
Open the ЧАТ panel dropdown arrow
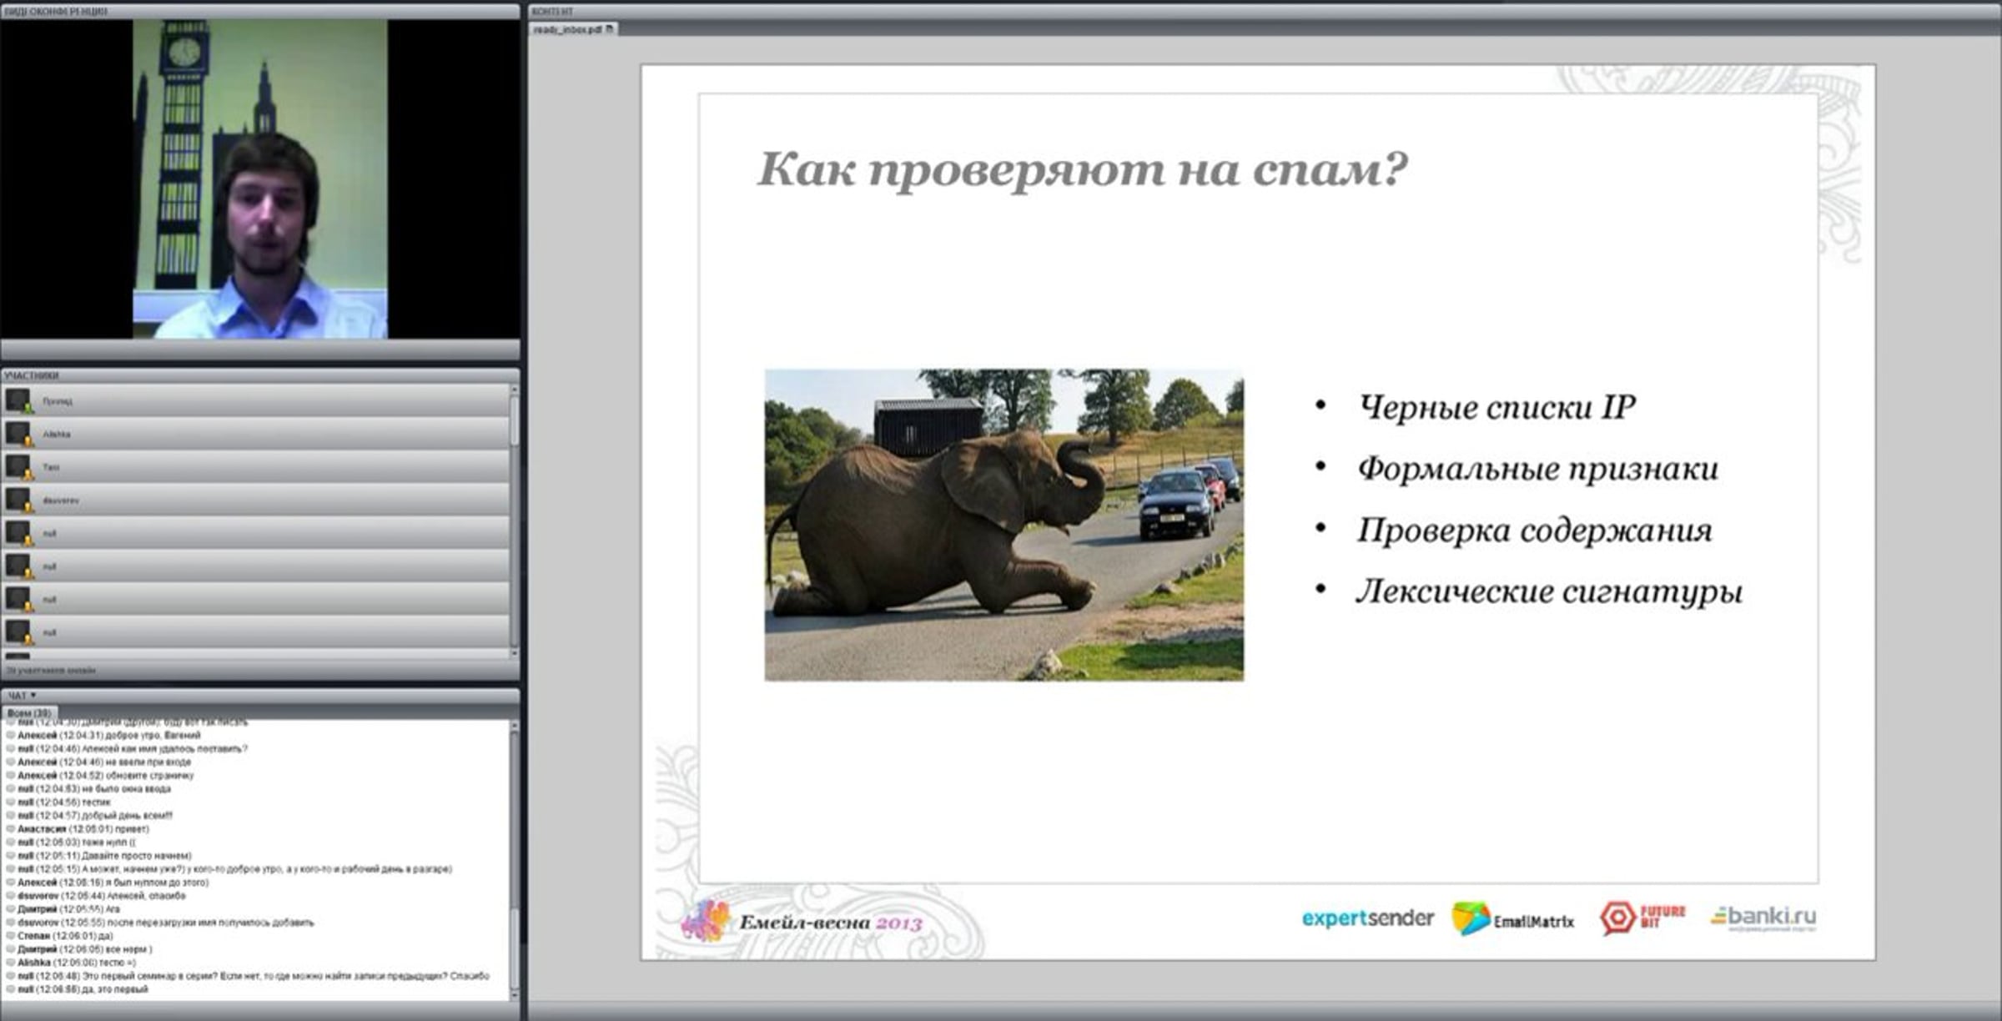point(33,695)
